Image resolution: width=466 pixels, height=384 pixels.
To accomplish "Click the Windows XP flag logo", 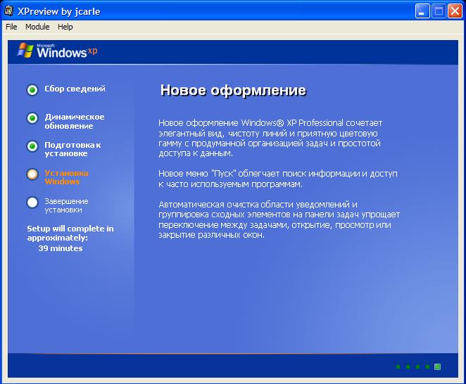I will [x=25, y=50].
